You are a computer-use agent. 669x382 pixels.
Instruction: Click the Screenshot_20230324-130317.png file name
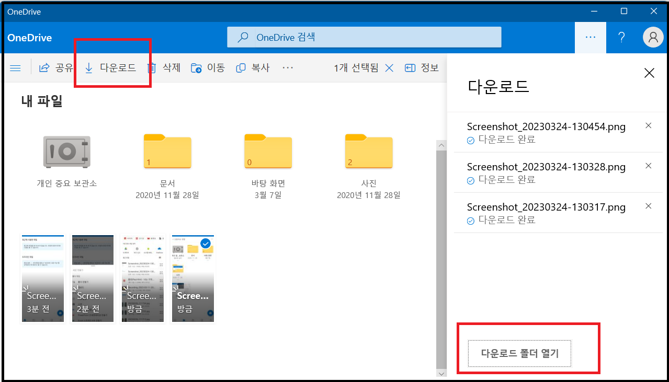(x=546, y=207)
